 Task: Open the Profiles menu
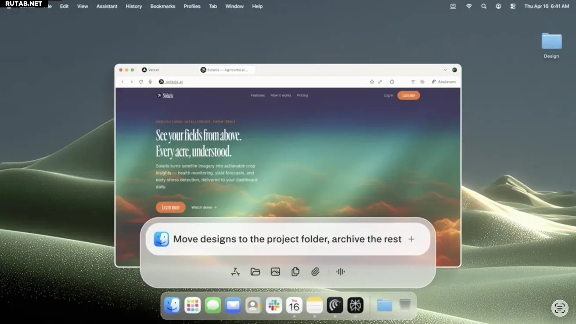pyautogui.click(x=192, y=6)
